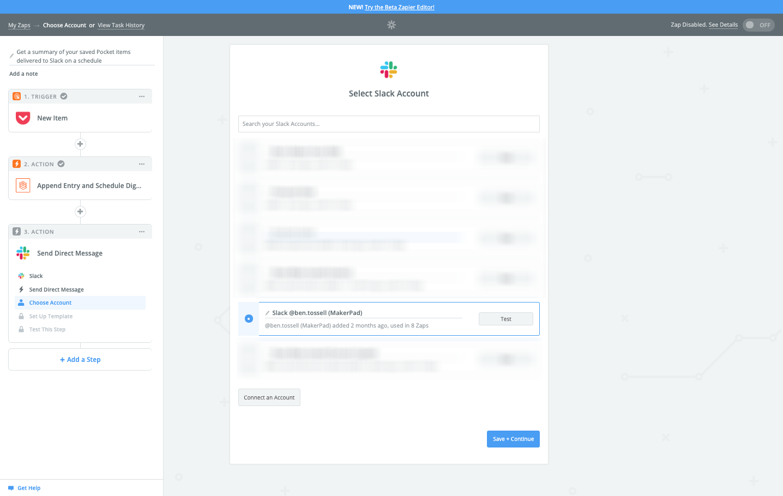Open the Set Up Template substep
This screenshot has height=496, width=783.
click(80, 316)
